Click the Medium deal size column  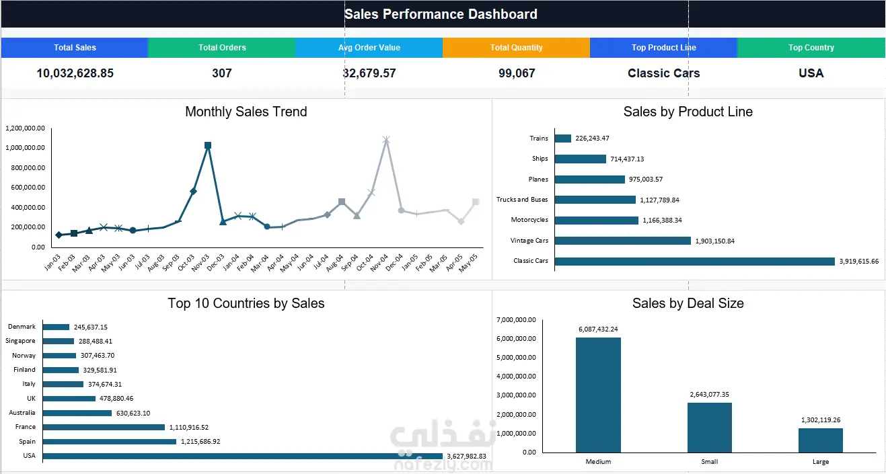(x=598, y=395)
